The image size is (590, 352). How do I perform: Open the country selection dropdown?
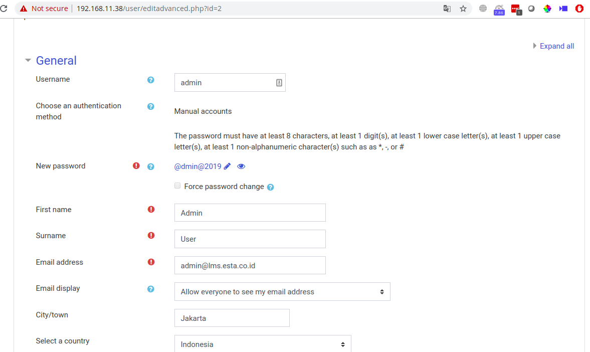[x=263, y=344]
